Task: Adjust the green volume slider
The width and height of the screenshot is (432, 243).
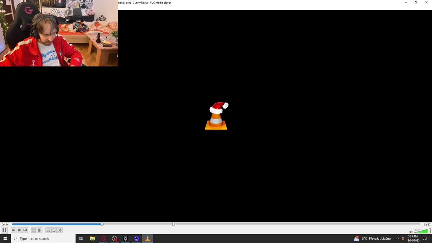Action: coord(422,231)
